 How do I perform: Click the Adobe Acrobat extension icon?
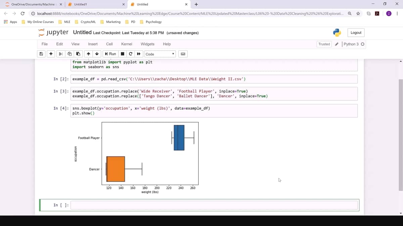377,13
